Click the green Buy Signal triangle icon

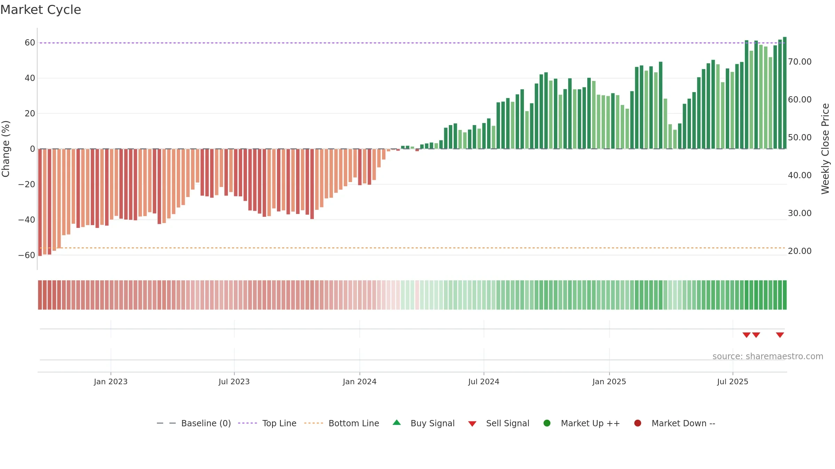tap(397, 423)
